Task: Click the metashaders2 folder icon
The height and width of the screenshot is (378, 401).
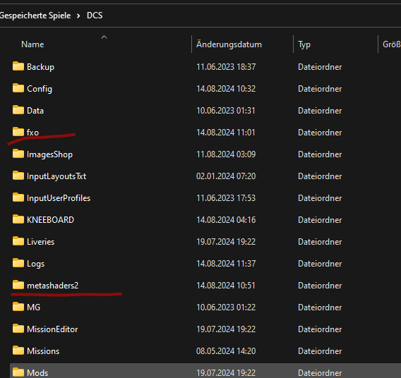Action: click(18, 285)
